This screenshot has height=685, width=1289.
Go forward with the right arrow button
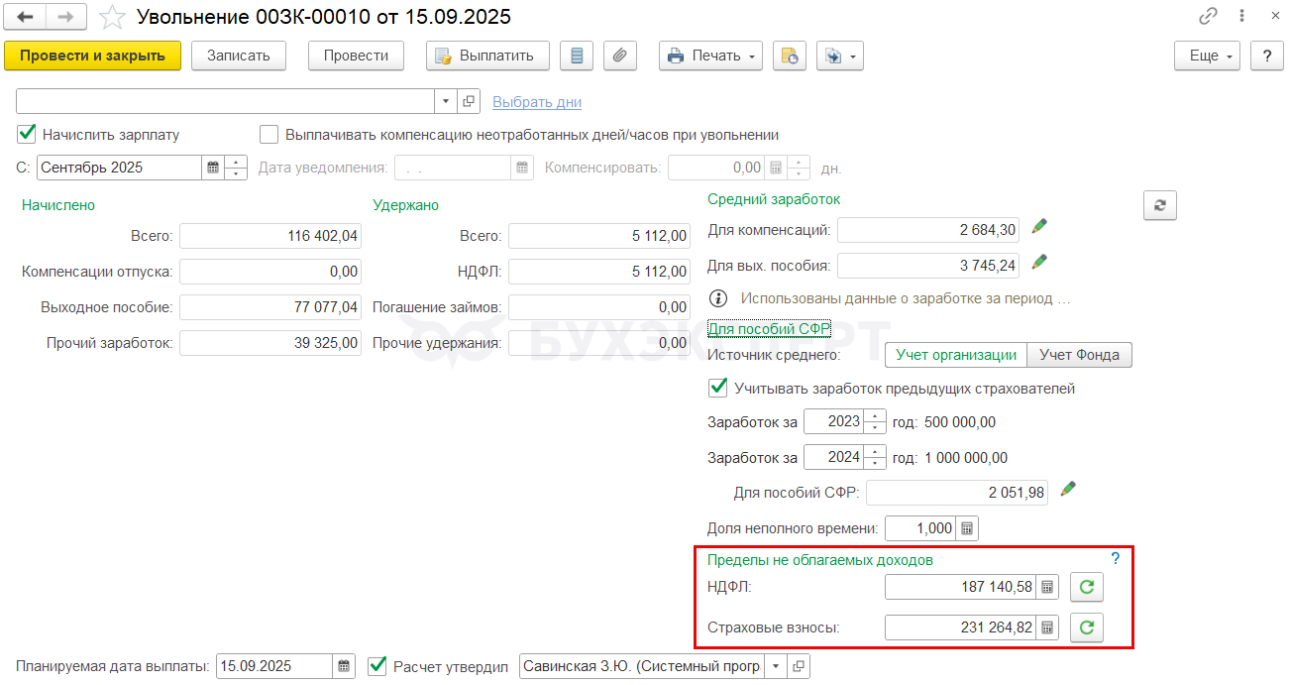(66, 17)
